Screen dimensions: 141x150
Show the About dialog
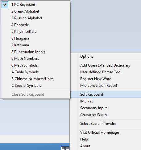click(106, 146)
